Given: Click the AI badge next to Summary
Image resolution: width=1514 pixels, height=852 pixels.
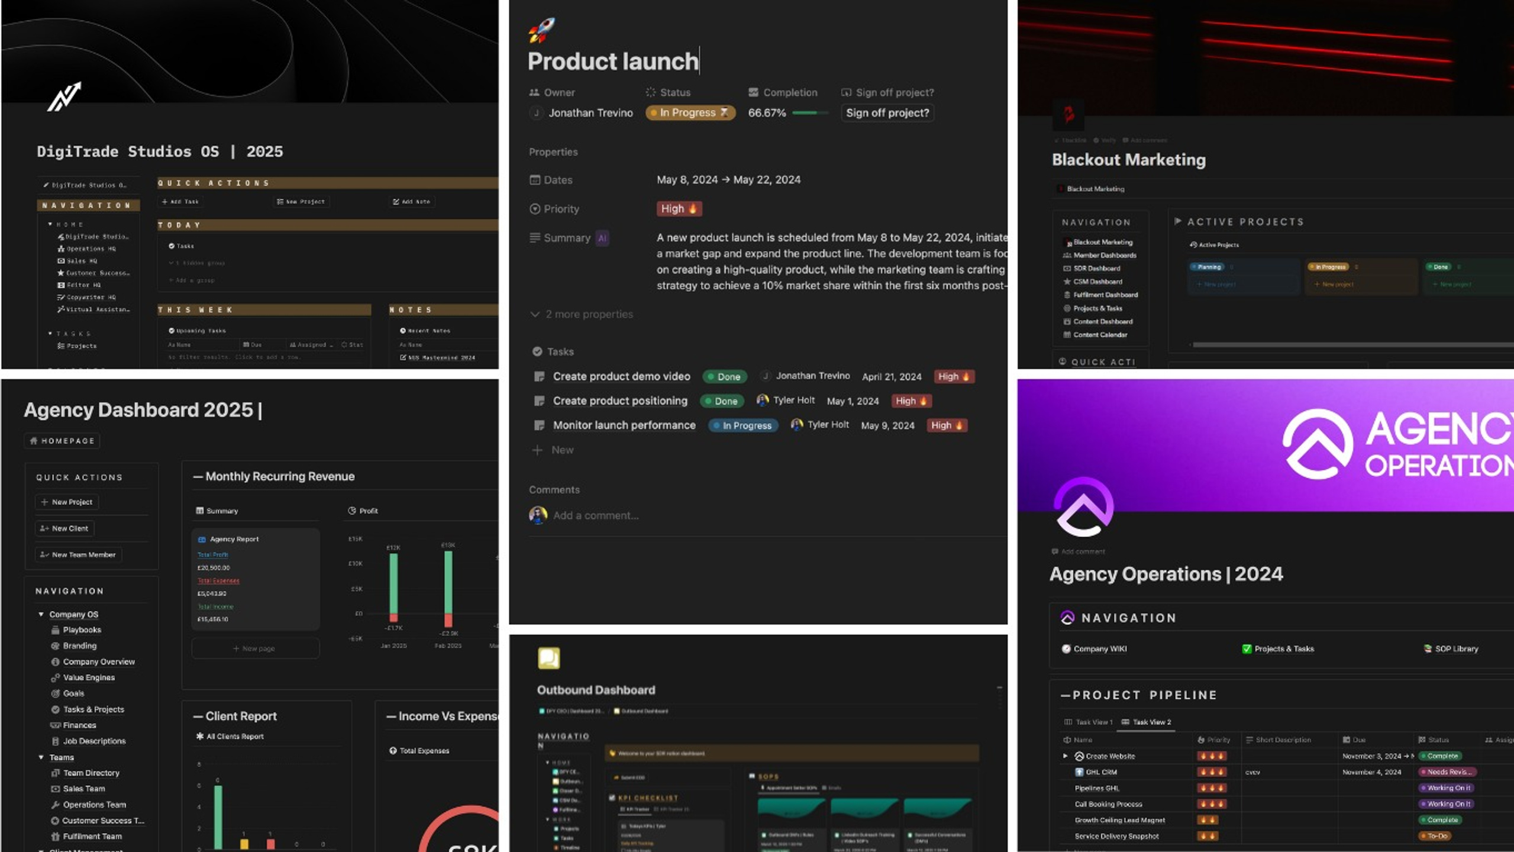Looking at the screenshot, I should [x=602, y=238].
